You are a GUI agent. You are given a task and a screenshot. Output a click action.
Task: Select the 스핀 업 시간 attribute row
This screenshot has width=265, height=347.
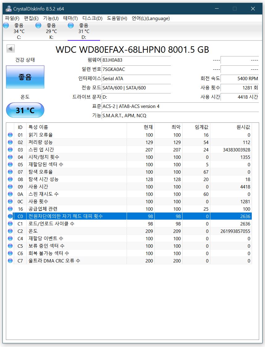tap(129, 150)
